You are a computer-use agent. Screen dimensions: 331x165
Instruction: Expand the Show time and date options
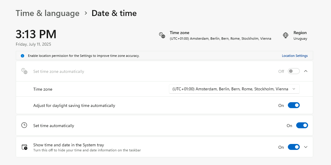(x=306, y=147)
